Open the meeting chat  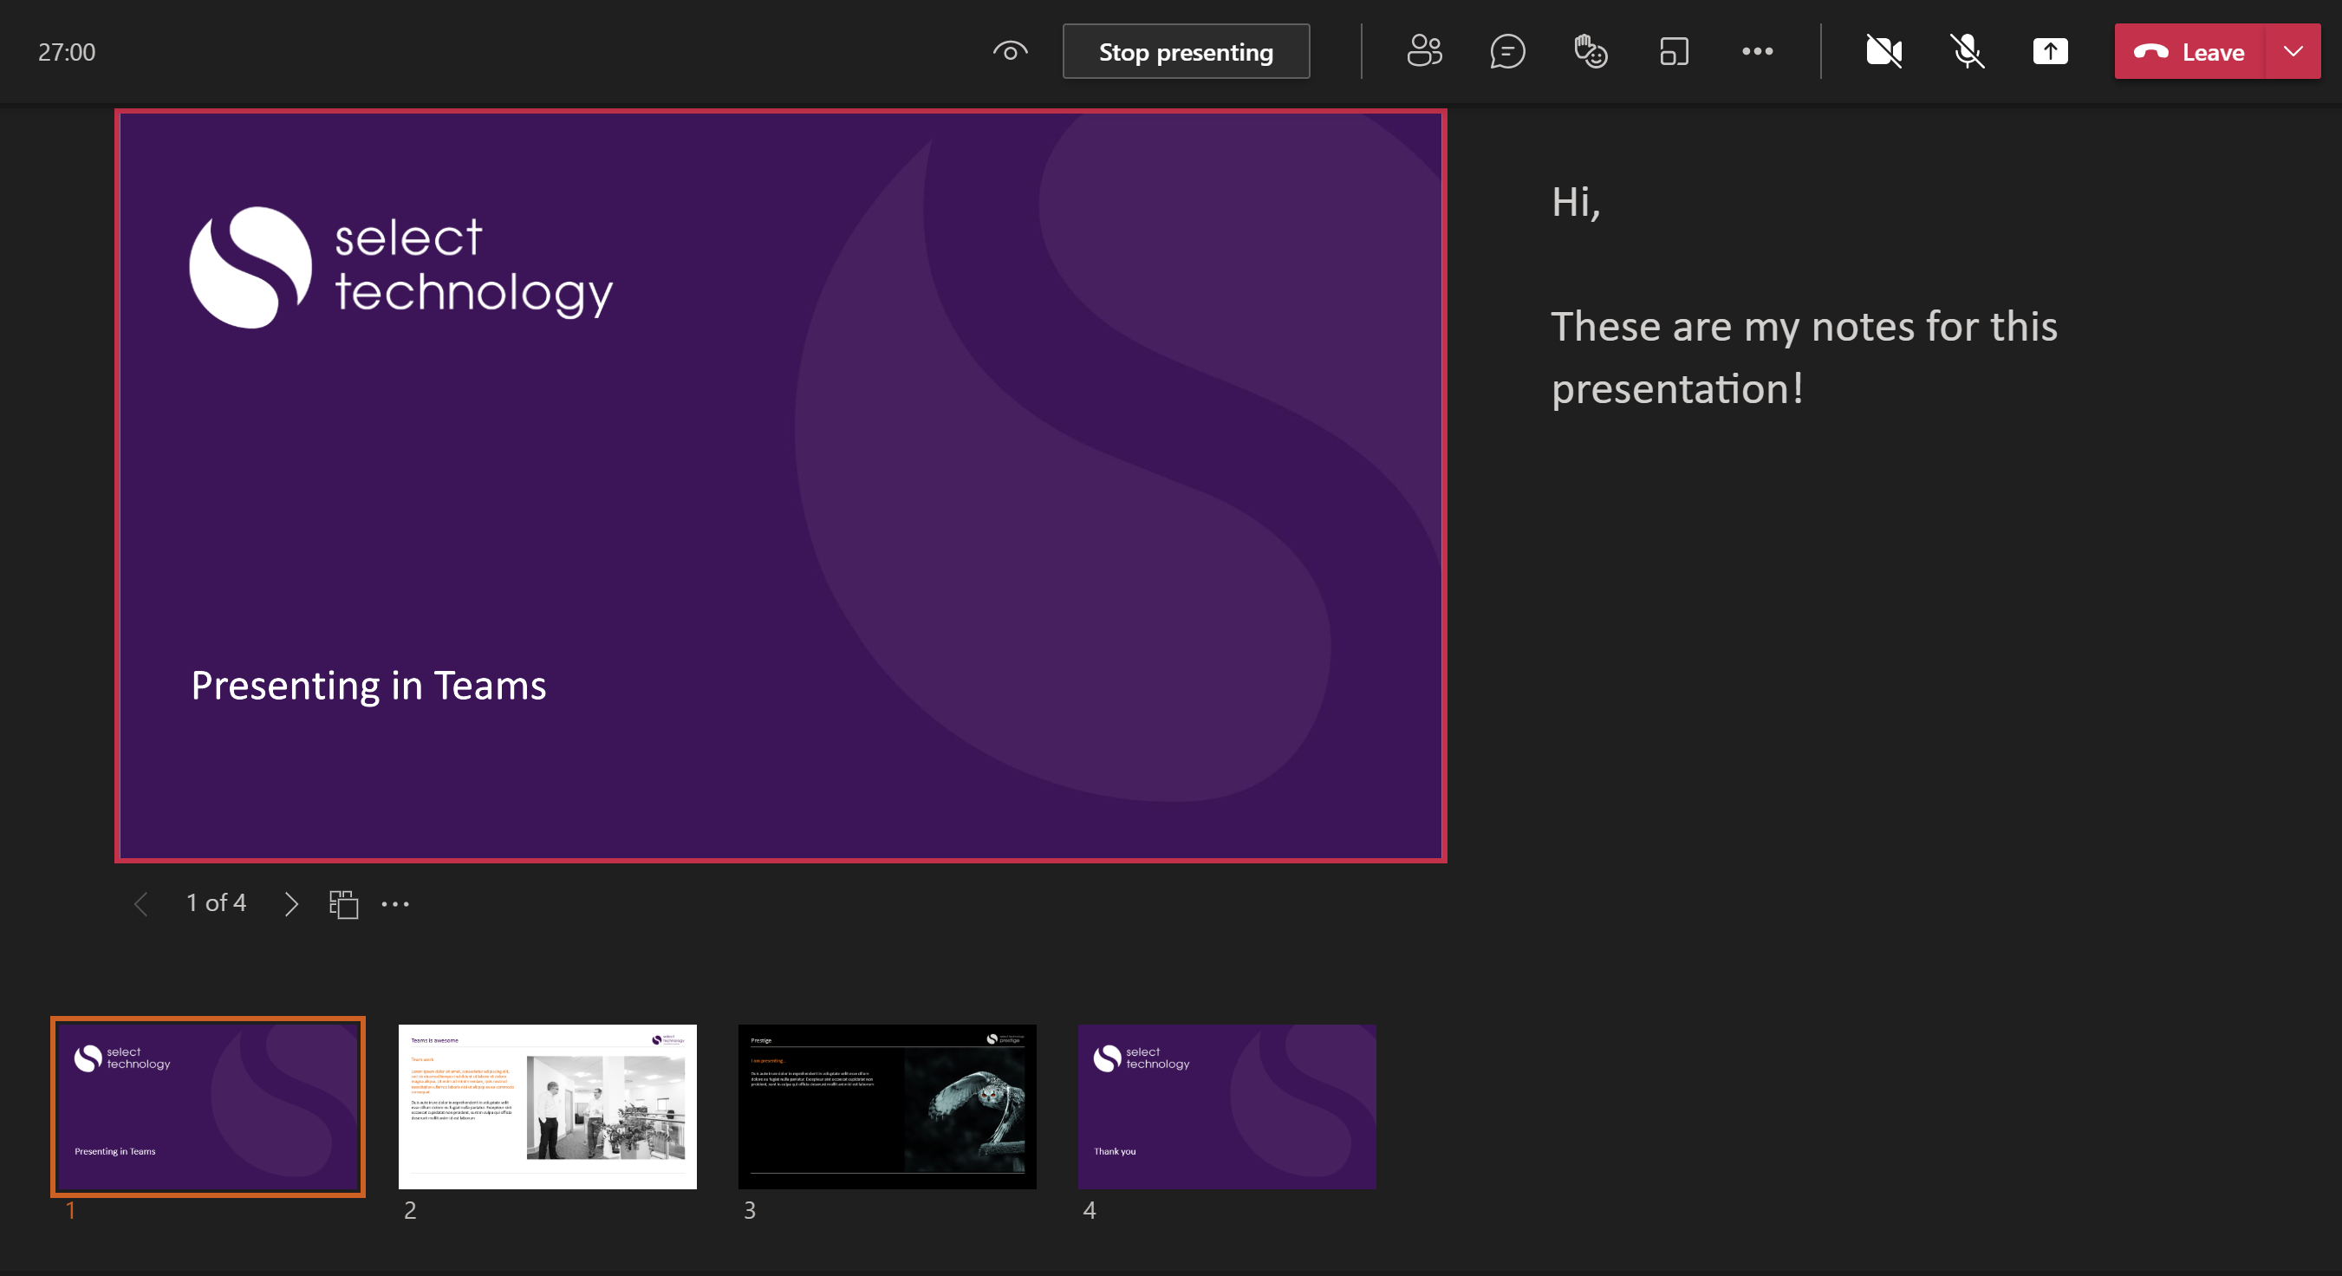1507,52
